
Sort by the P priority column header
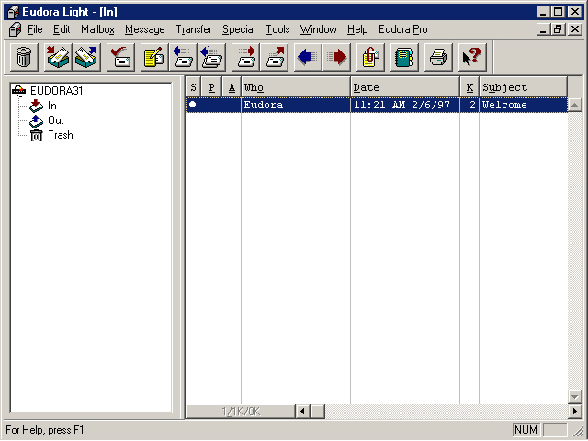click(212, 87)
